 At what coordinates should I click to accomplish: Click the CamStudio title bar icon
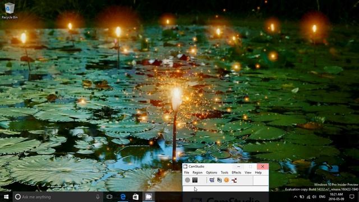click(x=186, y=167)
